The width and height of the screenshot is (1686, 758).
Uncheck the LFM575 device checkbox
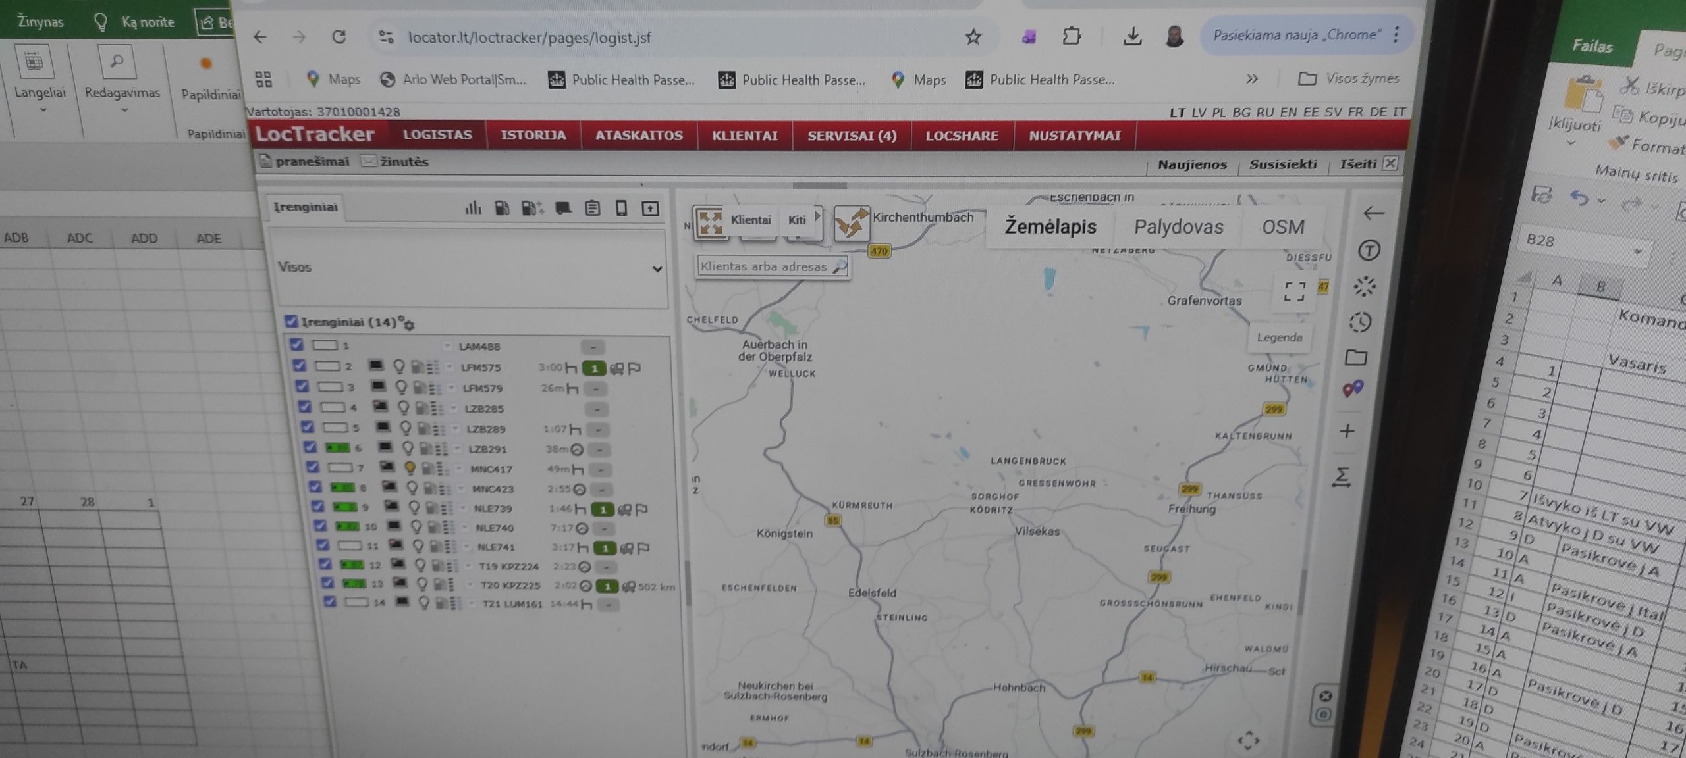pos(299,365)
